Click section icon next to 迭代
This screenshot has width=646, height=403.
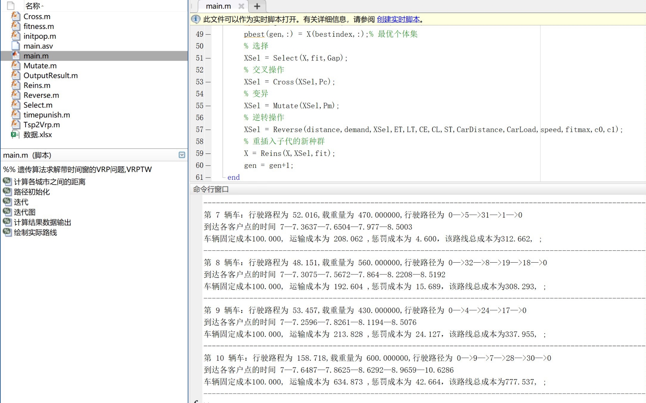(x=7, y=202)
